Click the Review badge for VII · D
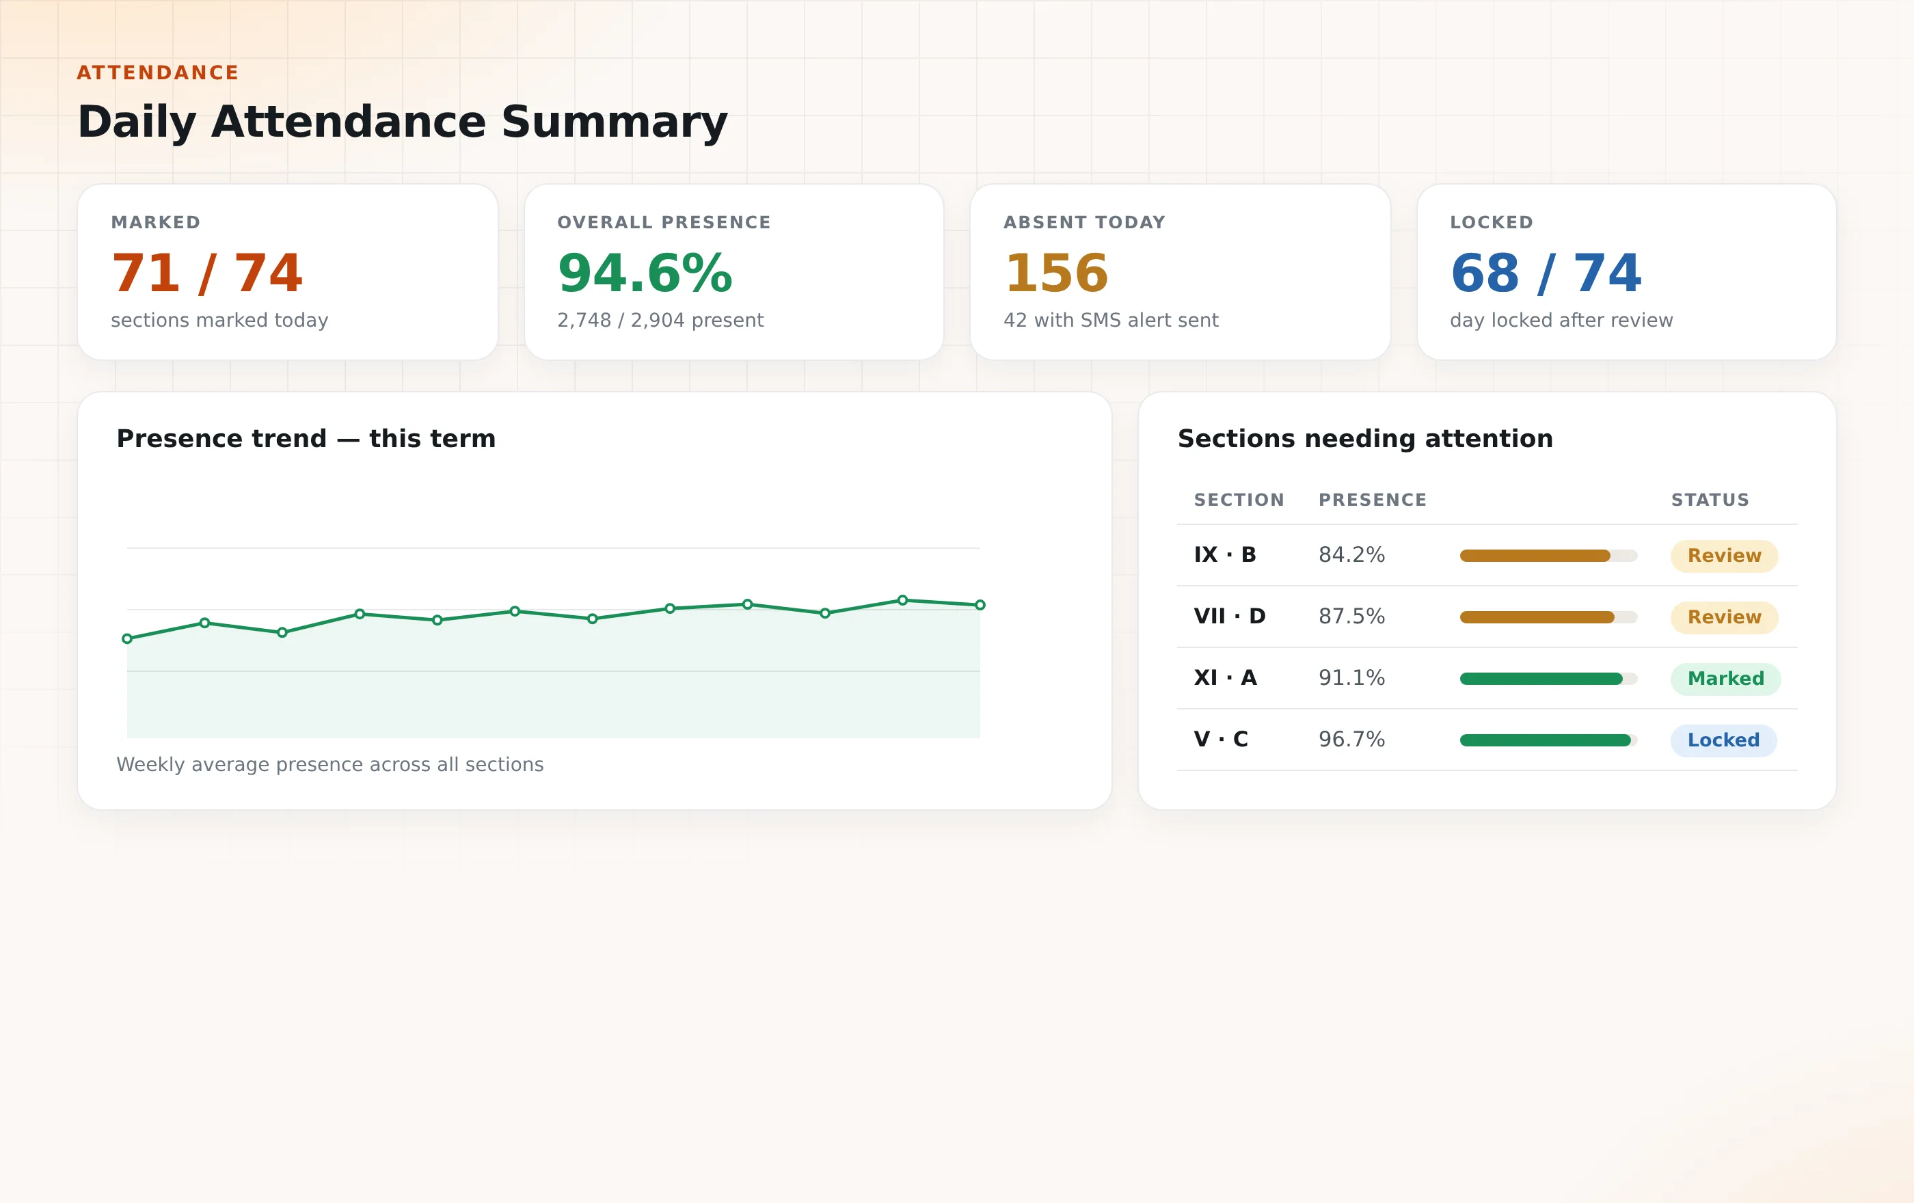1914x1203 pixels. coord(1724,617)
